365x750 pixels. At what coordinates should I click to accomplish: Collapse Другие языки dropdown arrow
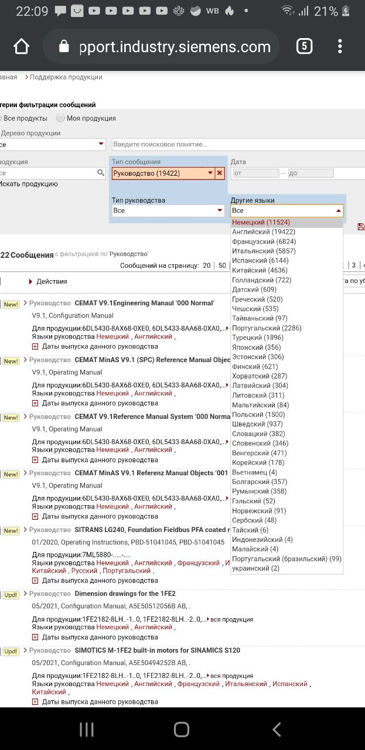pyautogui.click(x=338, y=211)
